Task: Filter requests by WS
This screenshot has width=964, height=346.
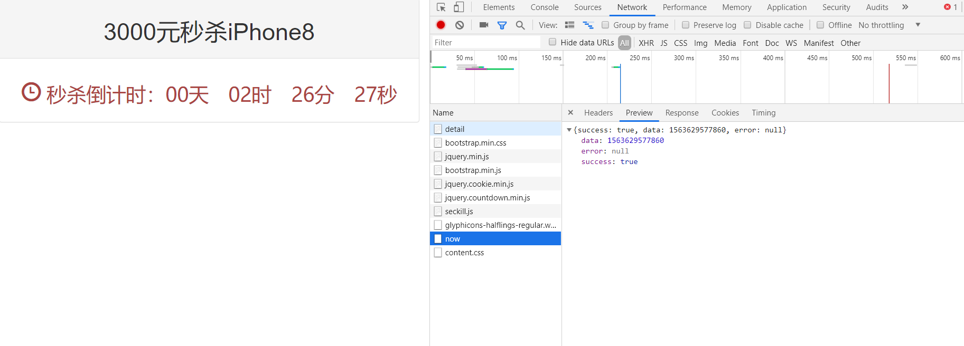Action: tap(791, 43)
